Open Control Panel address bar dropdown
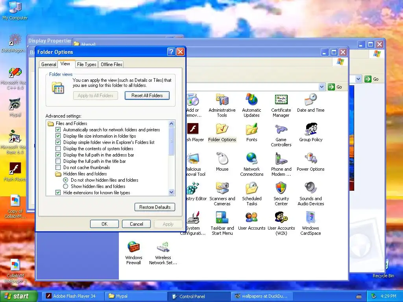 (x=322, y=87)
